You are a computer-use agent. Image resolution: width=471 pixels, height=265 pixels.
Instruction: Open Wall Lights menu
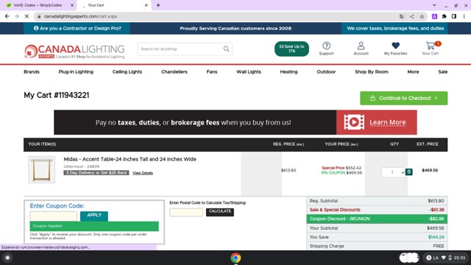point(249,72)
